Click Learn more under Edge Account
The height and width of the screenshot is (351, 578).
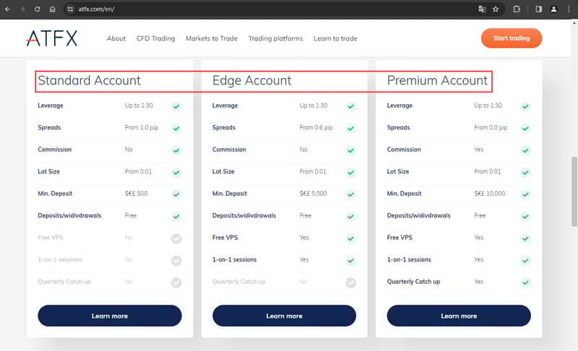click(x=284, y=316)
